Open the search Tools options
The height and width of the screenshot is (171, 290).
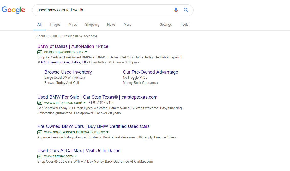coord(184,25)
